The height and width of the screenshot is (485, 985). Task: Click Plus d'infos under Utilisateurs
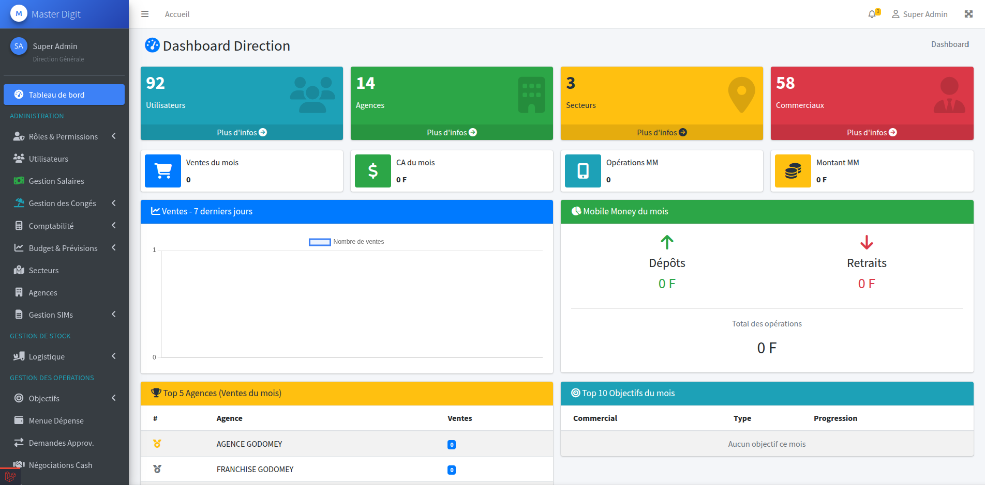pyautogui.click(x=242, y=133)
